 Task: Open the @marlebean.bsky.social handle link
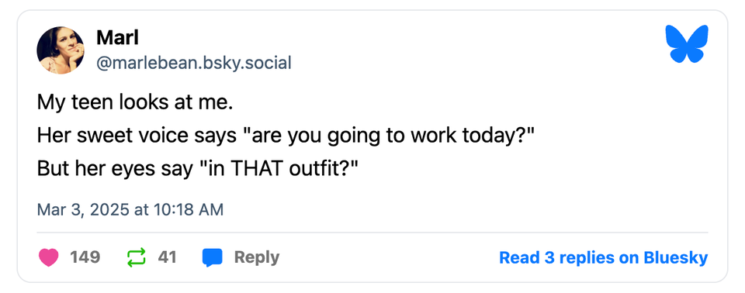(x=194, y=63)
